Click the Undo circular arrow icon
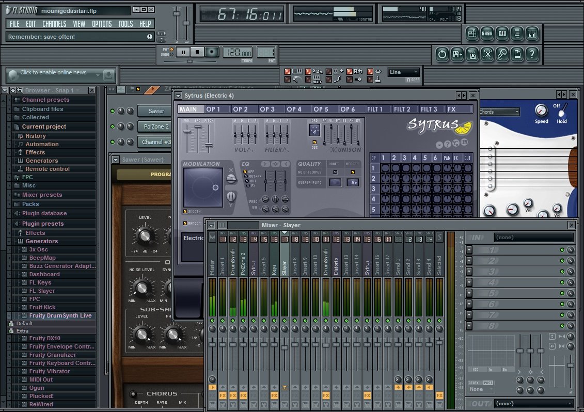The height and width of the screenshot is (412, 584). coord(442,54)
